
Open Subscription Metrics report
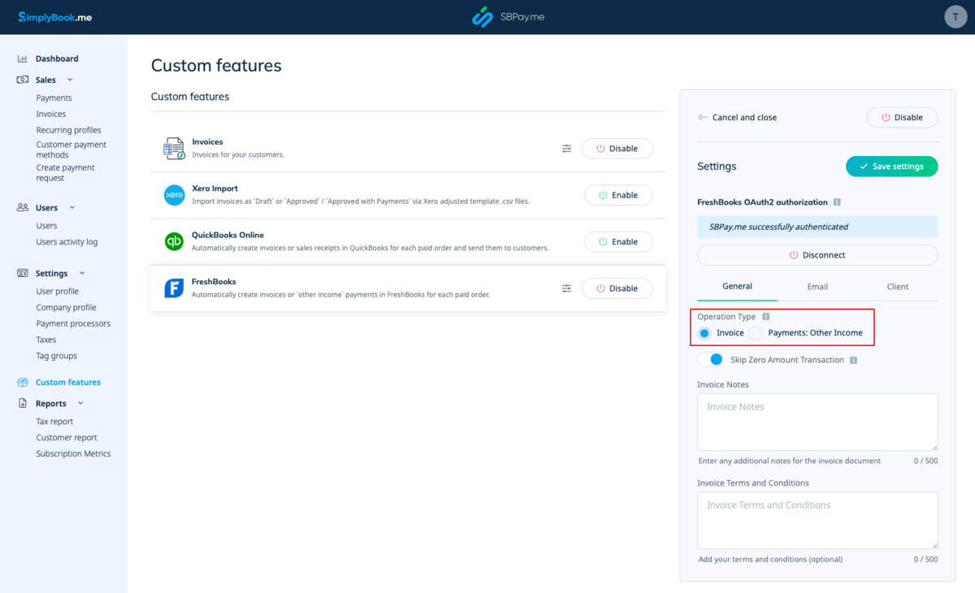click(73, 454)
